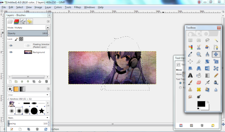
Task: Open Layers dock tab configuration menu
Action: [48, 21]
